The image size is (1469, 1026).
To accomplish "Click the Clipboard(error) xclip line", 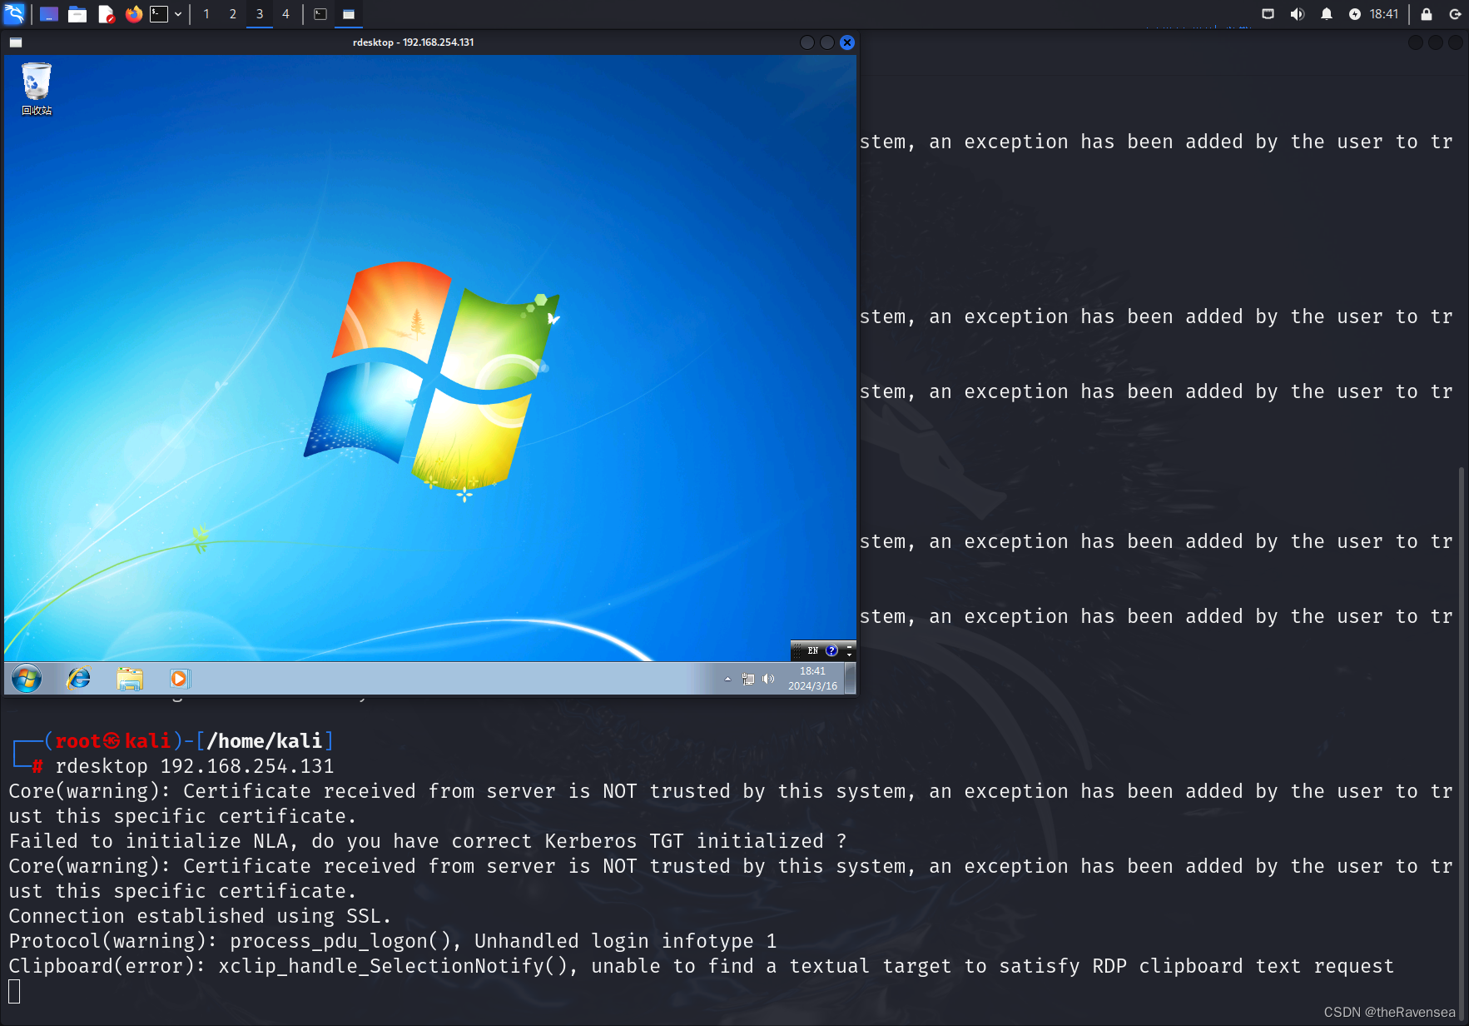I will click(x=701, y=966).
